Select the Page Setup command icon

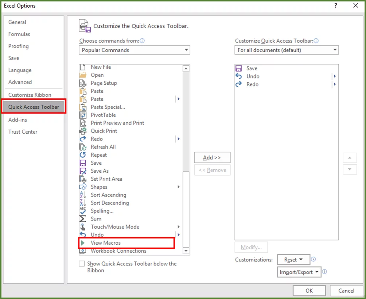[x=83, y=83]
